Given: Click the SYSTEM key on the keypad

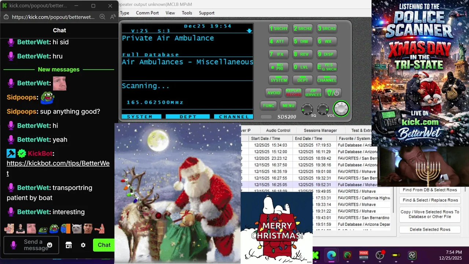Looking at the screenshot, I should (278, 80).
